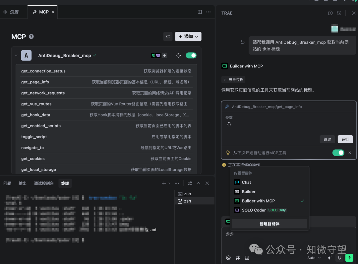358x264 pixels.
Task: Open the 输出 panel tab
Action: pos(23,183)
